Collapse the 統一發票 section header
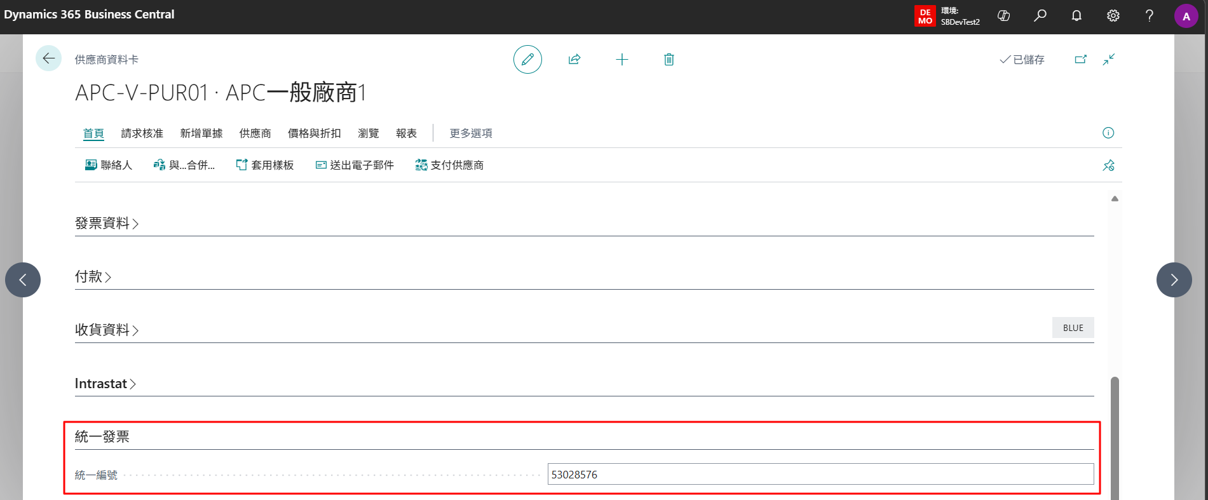Image resolution: width=1208 pixels, height=500 pixels. (102, 436)
